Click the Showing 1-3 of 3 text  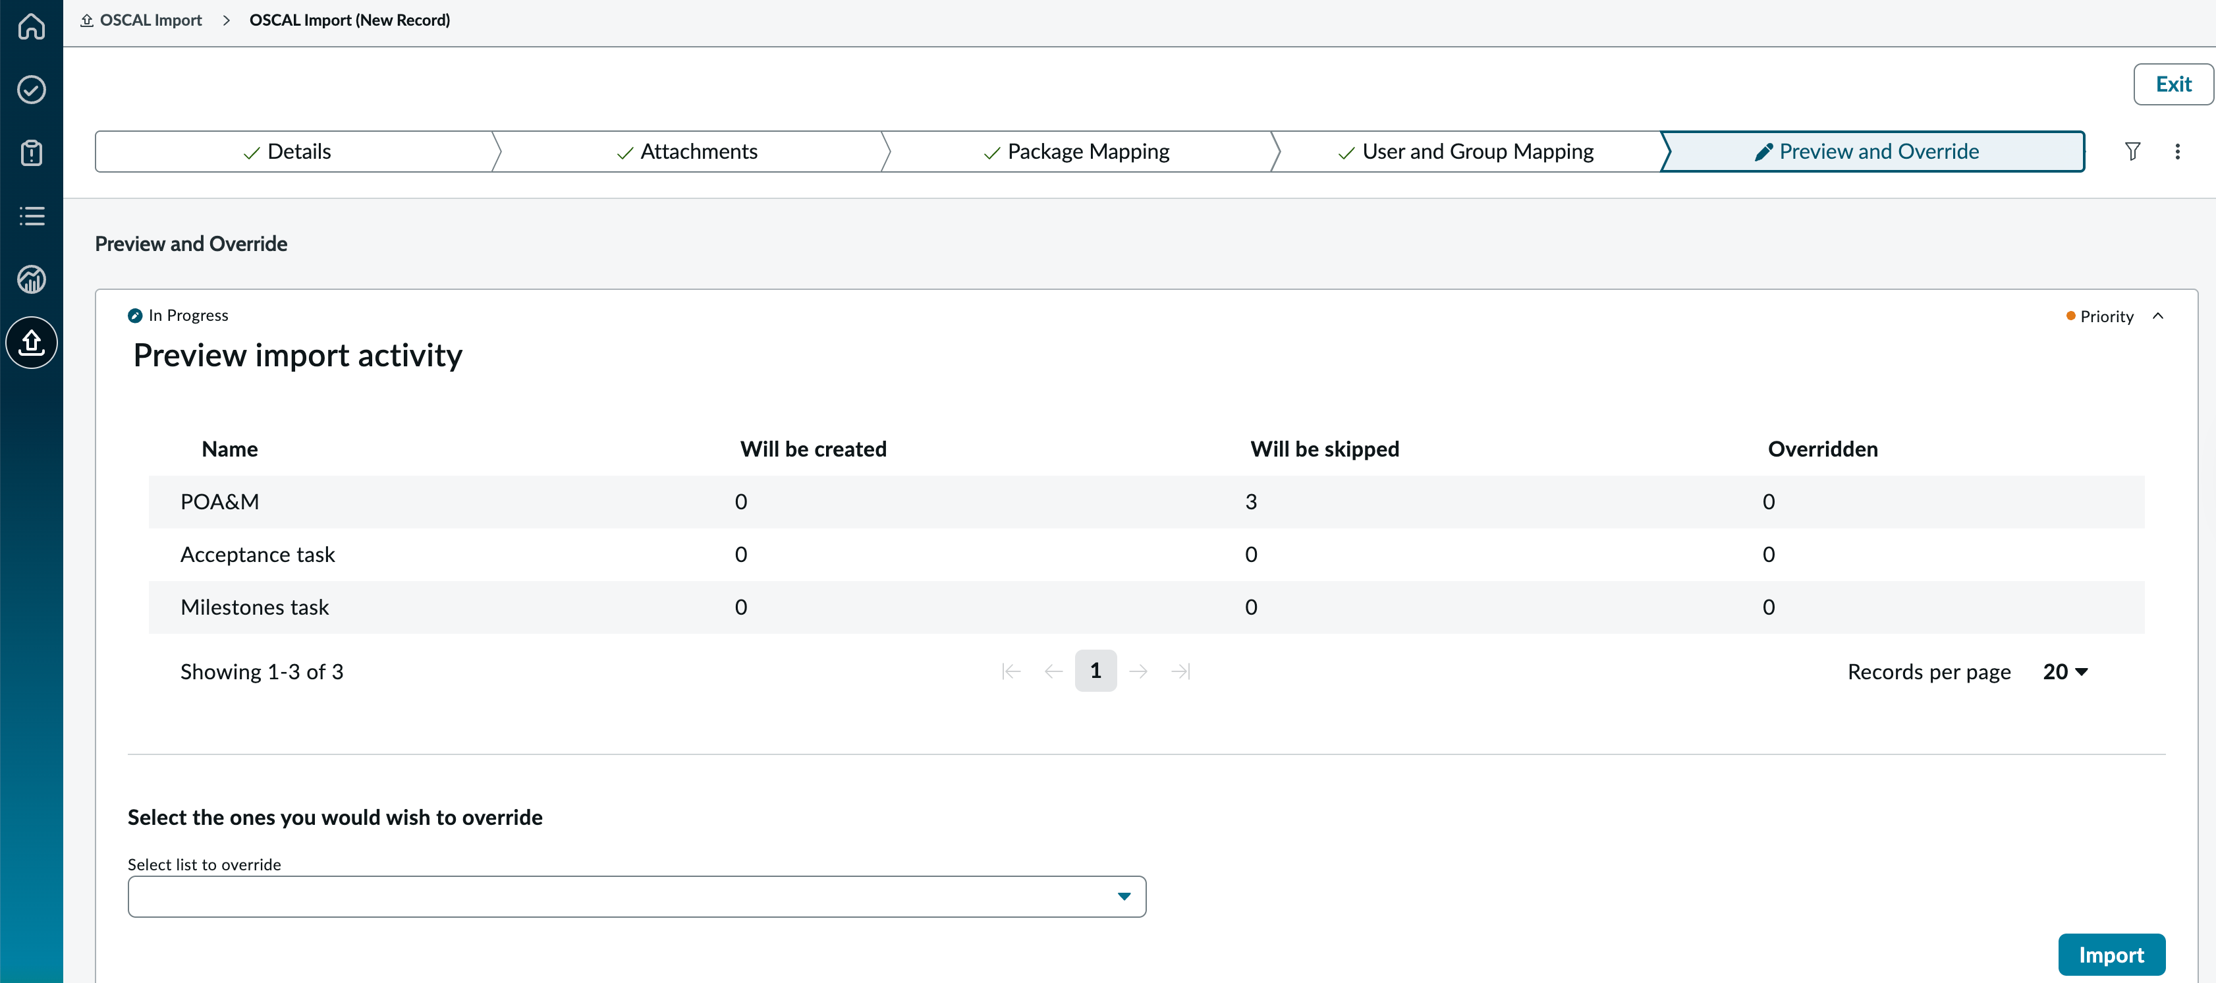[x=262, y=671]
